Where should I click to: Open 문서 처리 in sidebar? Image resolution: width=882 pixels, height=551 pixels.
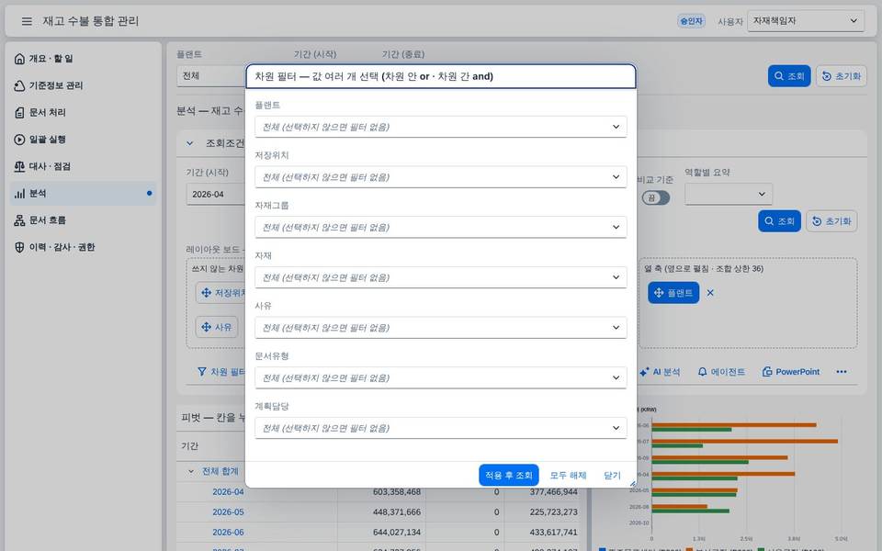(x=84, y=112)
